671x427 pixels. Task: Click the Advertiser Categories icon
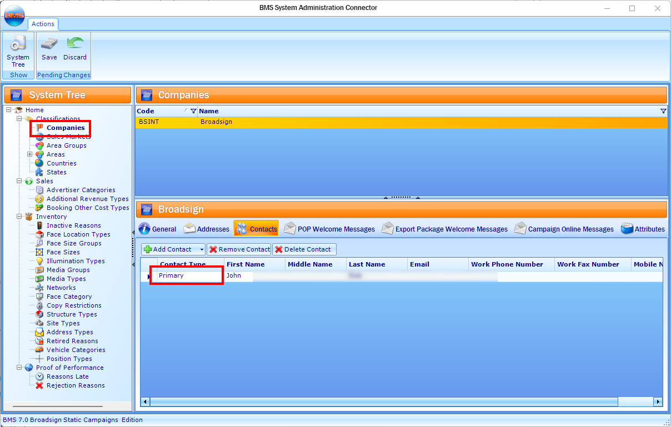pyautogui.click(x=39, y=190)
